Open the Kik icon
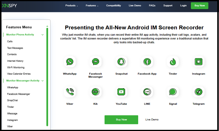 (x=95, y=92)
